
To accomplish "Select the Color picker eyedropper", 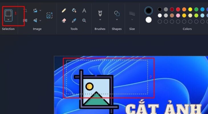I will [x=74, y=21].
